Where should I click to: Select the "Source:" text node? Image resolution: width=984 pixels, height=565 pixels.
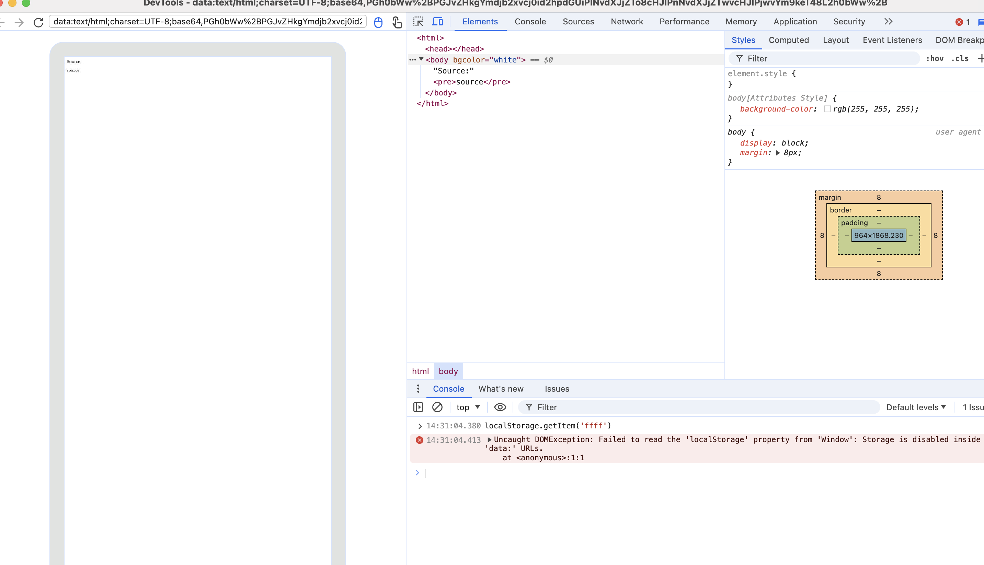[x=453, y=71]
